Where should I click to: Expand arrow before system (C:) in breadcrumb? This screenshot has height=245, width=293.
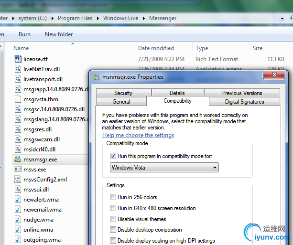pyautogui.click(x=13, y=18)
